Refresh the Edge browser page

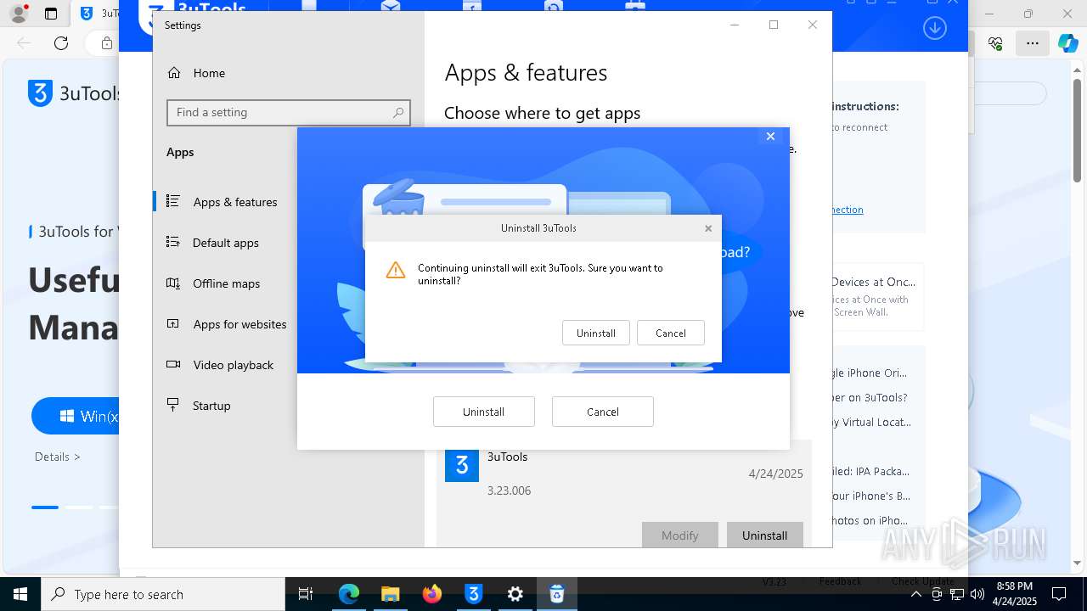61,43
